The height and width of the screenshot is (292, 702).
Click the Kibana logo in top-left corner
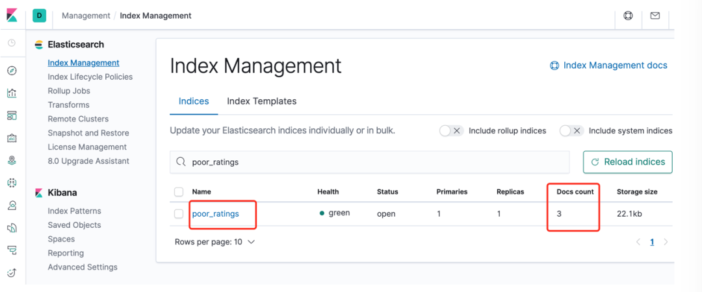click(x=12, y=15)
